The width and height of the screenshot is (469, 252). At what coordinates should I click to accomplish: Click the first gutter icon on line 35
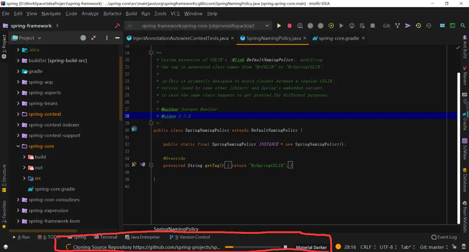click(x=134, y=164)
